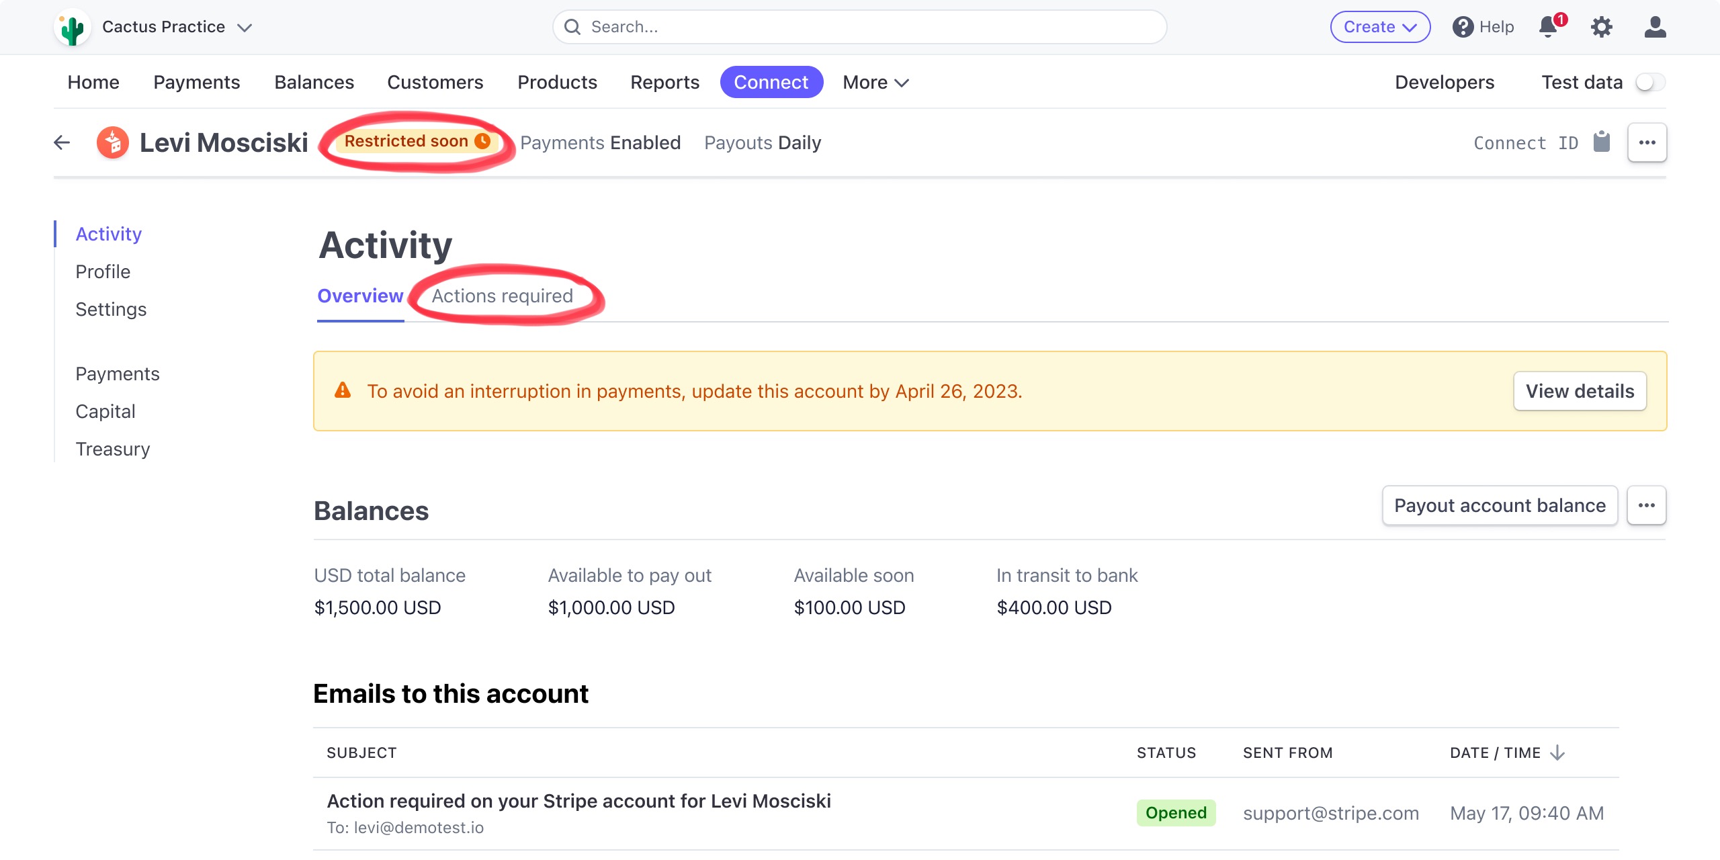Click the View details button
Screen dimensions: 1720x860
[1580, 391]
